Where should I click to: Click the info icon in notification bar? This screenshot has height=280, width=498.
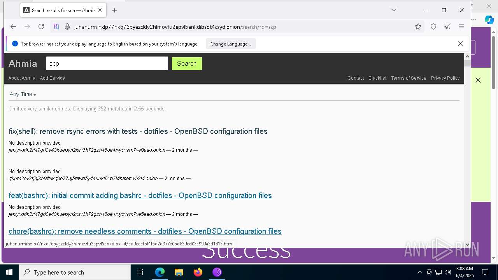(x=15, y=44)
